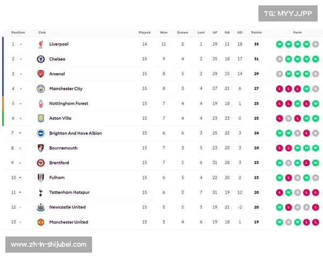Click Fulham's position down arrow indicator

tap(20, 177)
